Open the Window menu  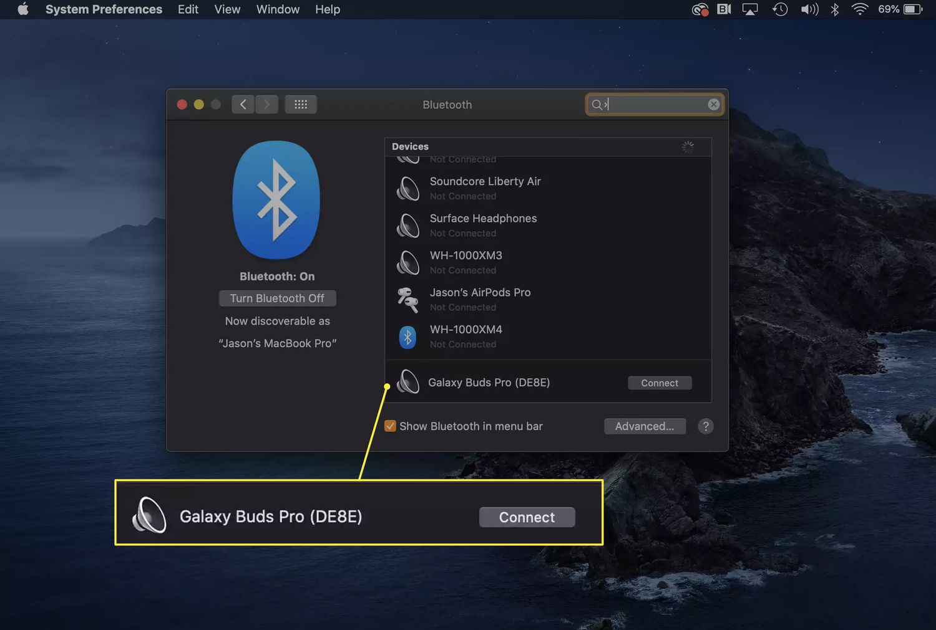(x=278, y=9)
